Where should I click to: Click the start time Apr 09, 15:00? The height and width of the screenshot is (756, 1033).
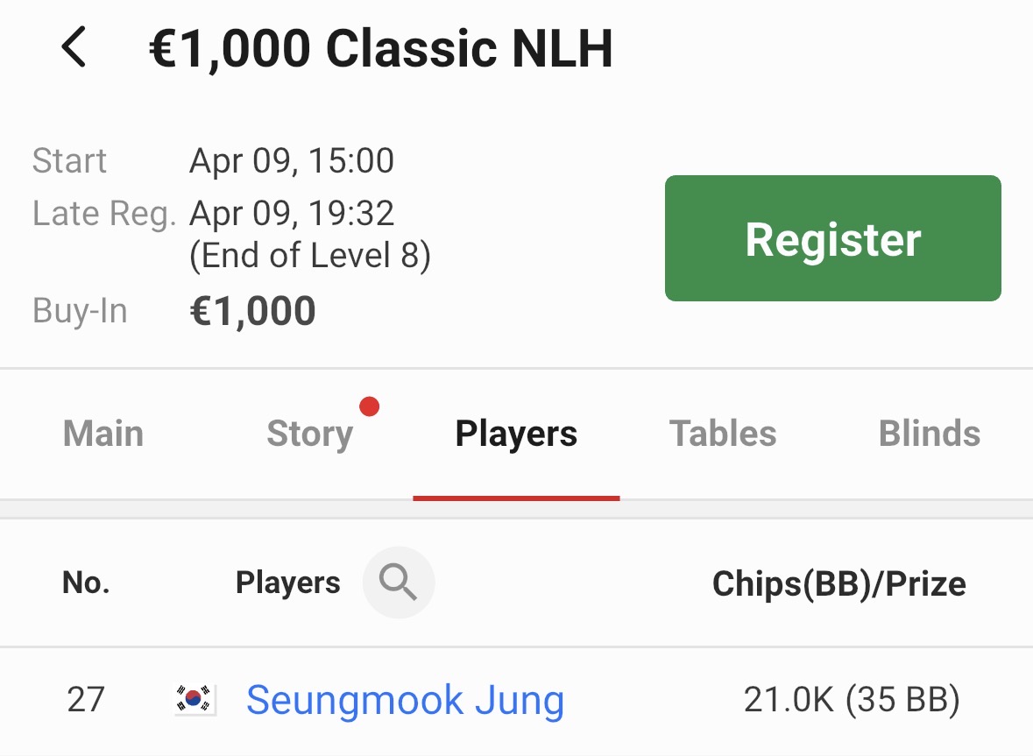tap(292, 161)
